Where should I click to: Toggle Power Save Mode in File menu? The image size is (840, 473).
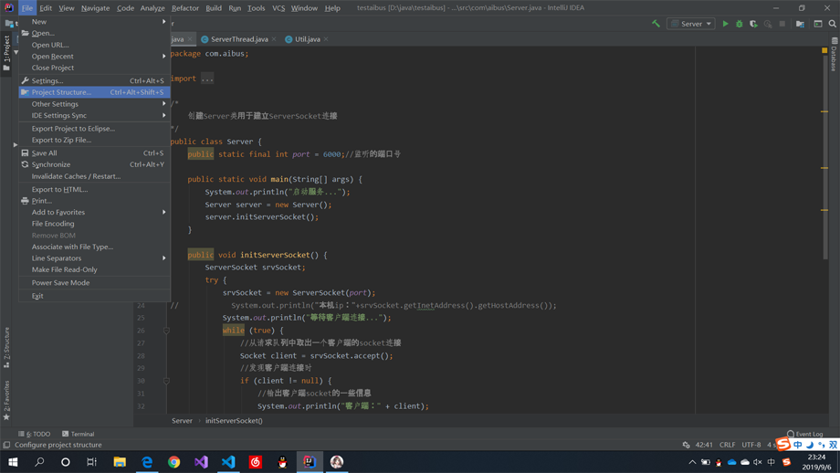[x=60, y=283]
